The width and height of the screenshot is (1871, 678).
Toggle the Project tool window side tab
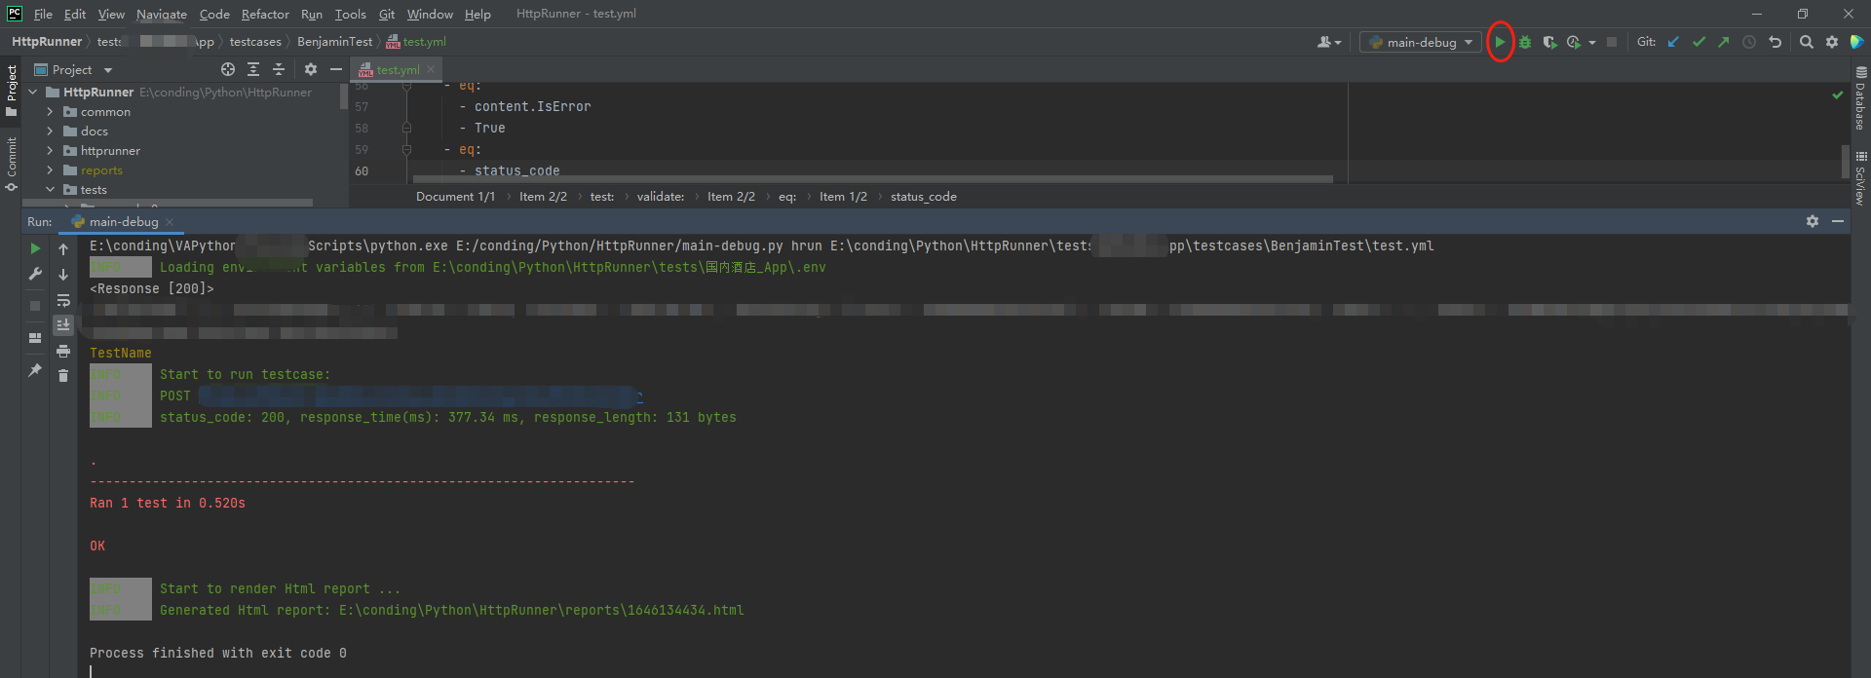11,91
